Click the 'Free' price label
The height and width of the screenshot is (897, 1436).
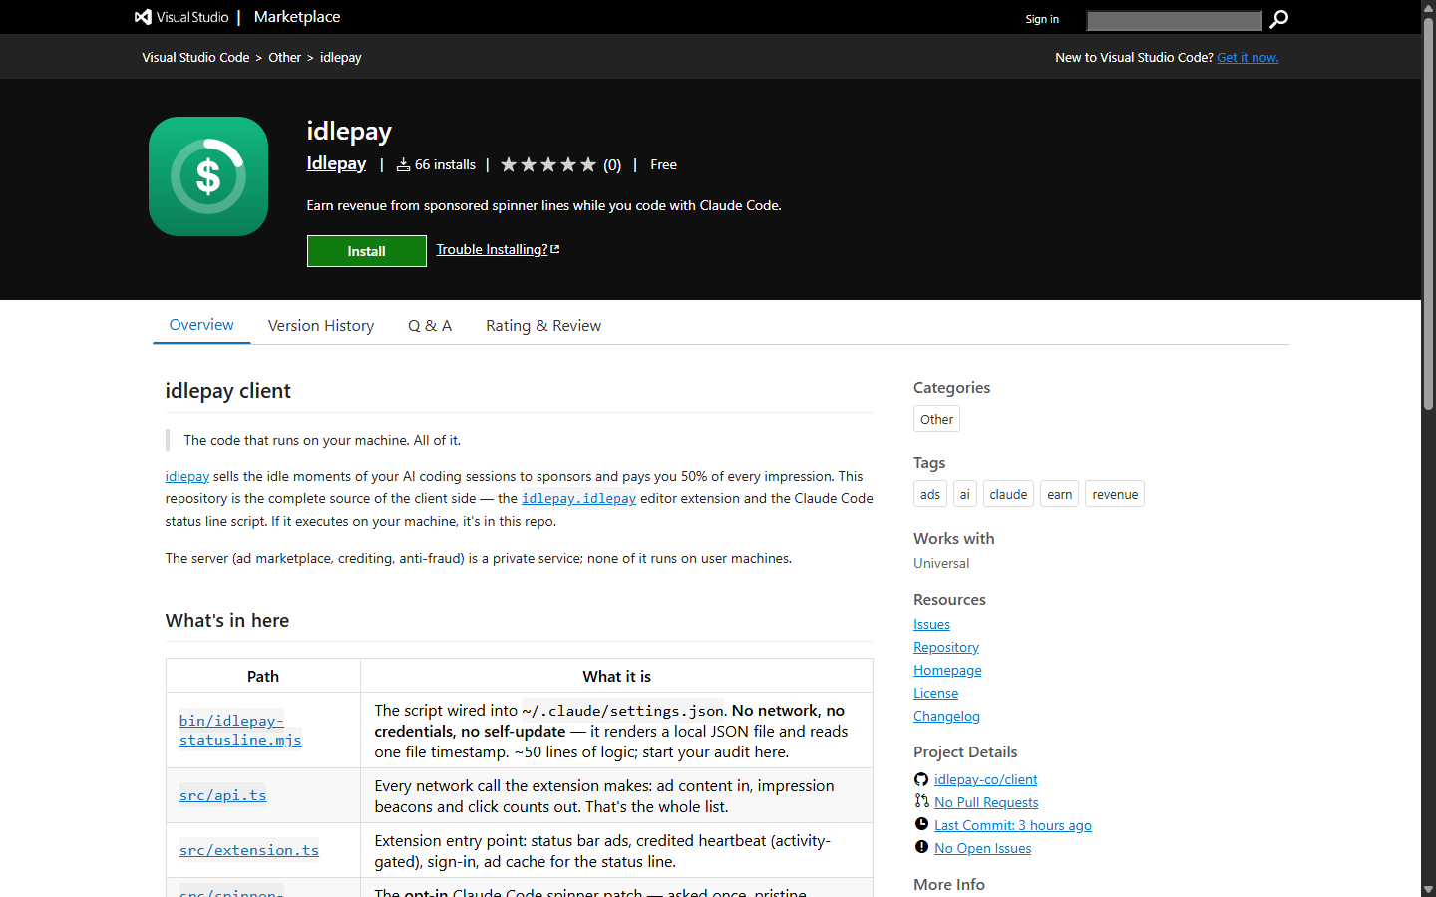(x=663, y=165)
